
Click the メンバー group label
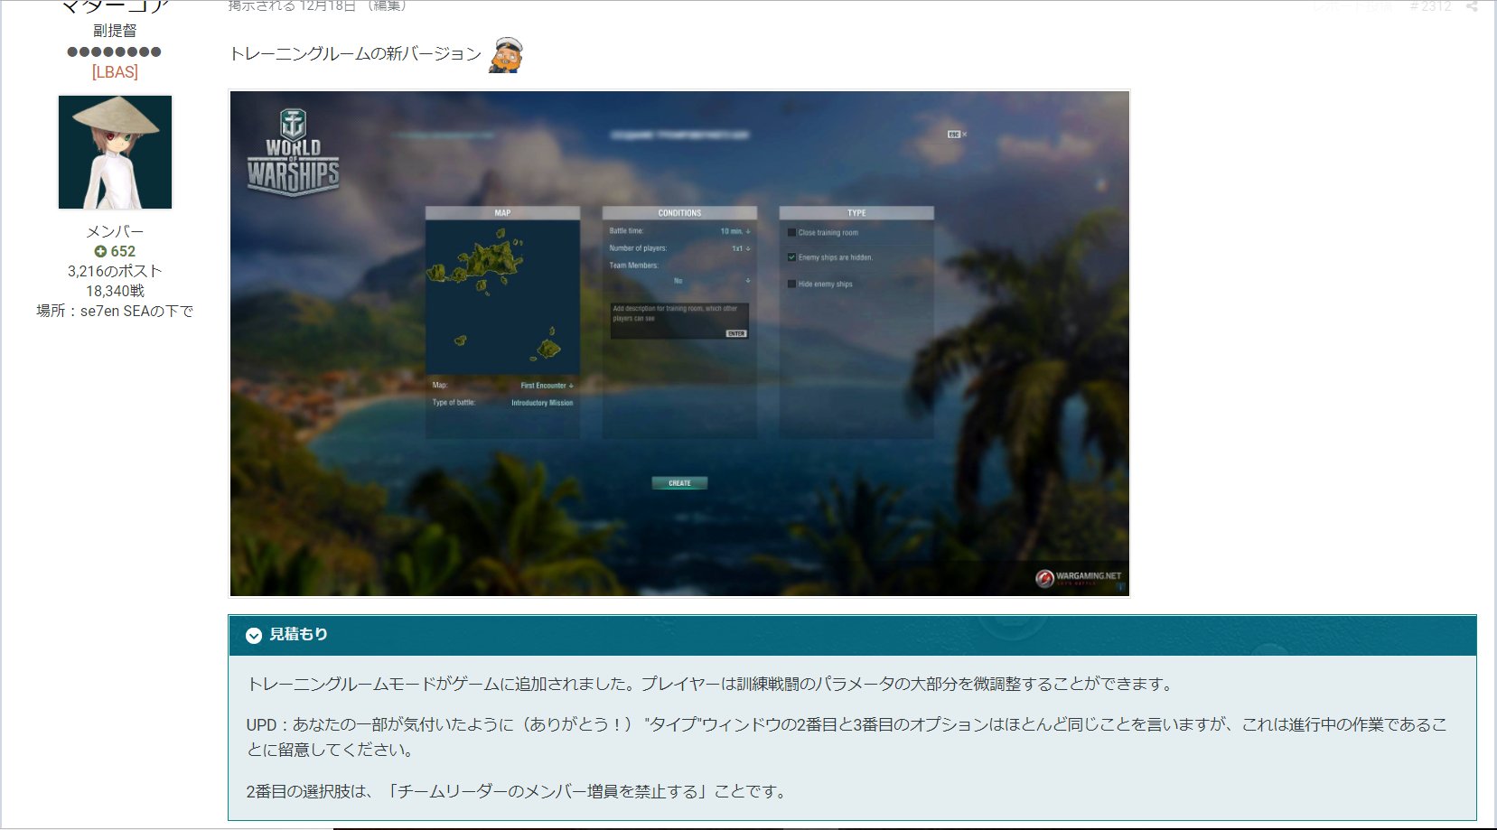[115, 232]
